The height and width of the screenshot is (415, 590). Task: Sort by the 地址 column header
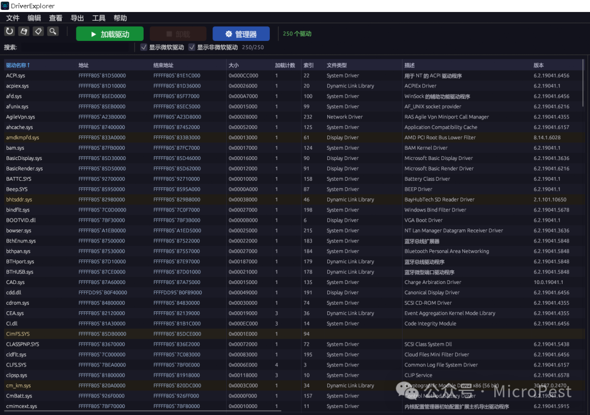pos(114,65)
